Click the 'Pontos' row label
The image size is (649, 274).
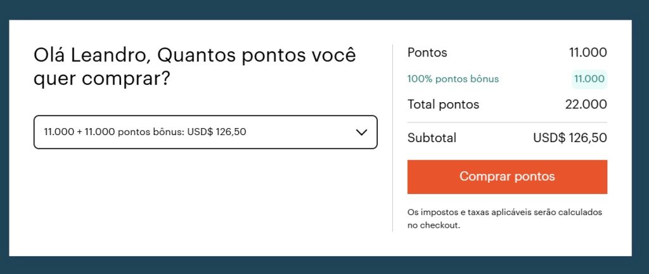(x=427, y=53)
